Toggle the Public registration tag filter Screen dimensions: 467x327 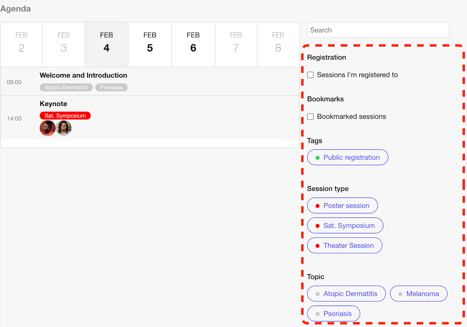click(x=348, y=157)
